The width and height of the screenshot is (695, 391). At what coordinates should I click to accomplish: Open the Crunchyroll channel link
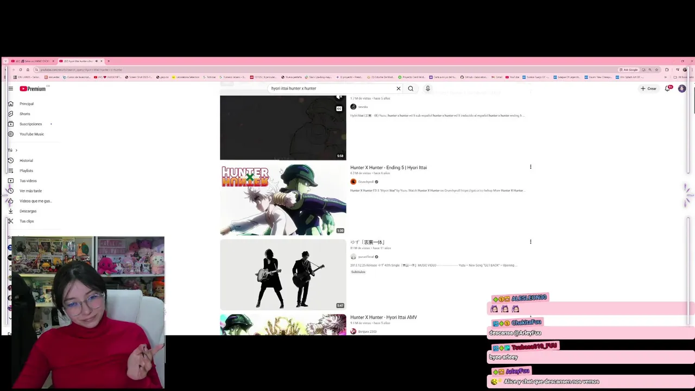(366, 182)
